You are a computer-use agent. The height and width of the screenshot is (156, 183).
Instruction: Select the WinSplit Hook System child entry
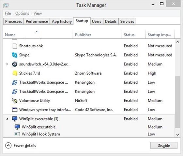(x=41, y=134)
